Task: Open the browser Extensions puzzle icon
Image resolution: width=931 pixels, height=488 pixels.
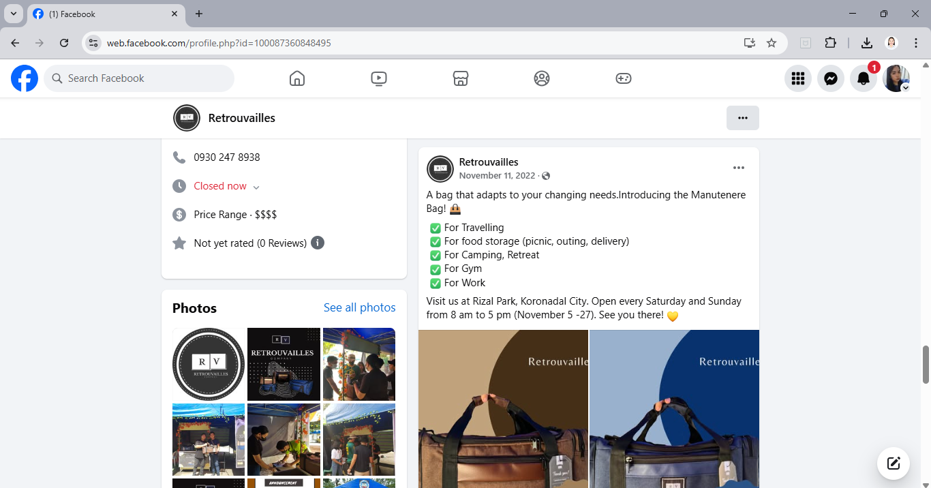Action: [830, 43]
